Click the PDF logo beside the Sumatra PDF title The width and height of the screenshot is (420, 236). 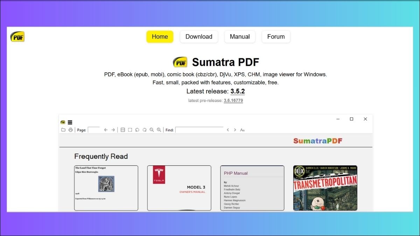click(x=180, y=62)
